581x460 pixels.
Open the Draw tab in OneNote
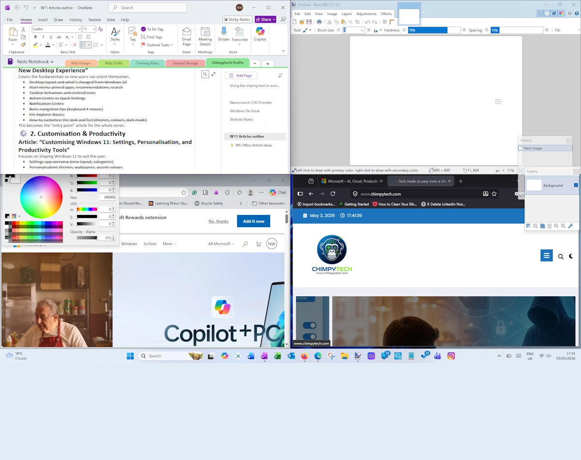pos(58,20)
